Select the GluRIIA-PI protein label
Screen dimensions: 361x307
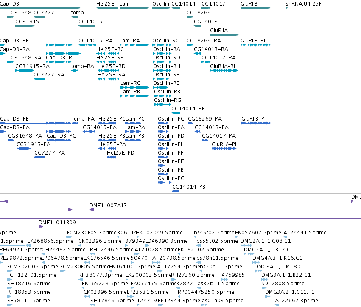[x=224, y=144]
